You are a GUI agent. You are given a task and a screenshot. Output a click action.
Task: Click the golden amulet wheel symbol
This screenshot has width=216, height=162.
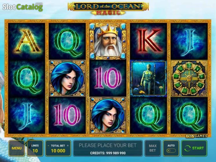(189, 78)
